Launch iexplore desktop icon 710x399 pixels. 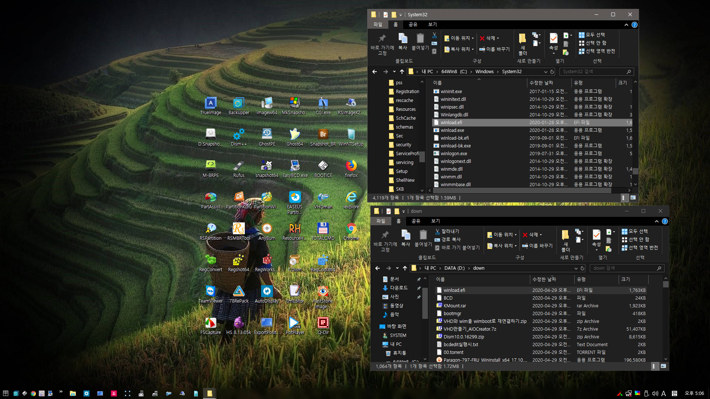pos(351,200)
